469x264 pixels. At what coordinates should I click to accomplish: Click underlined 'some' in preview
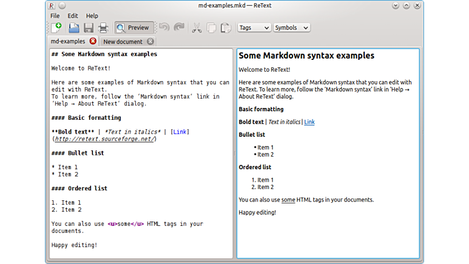(288, 200)
